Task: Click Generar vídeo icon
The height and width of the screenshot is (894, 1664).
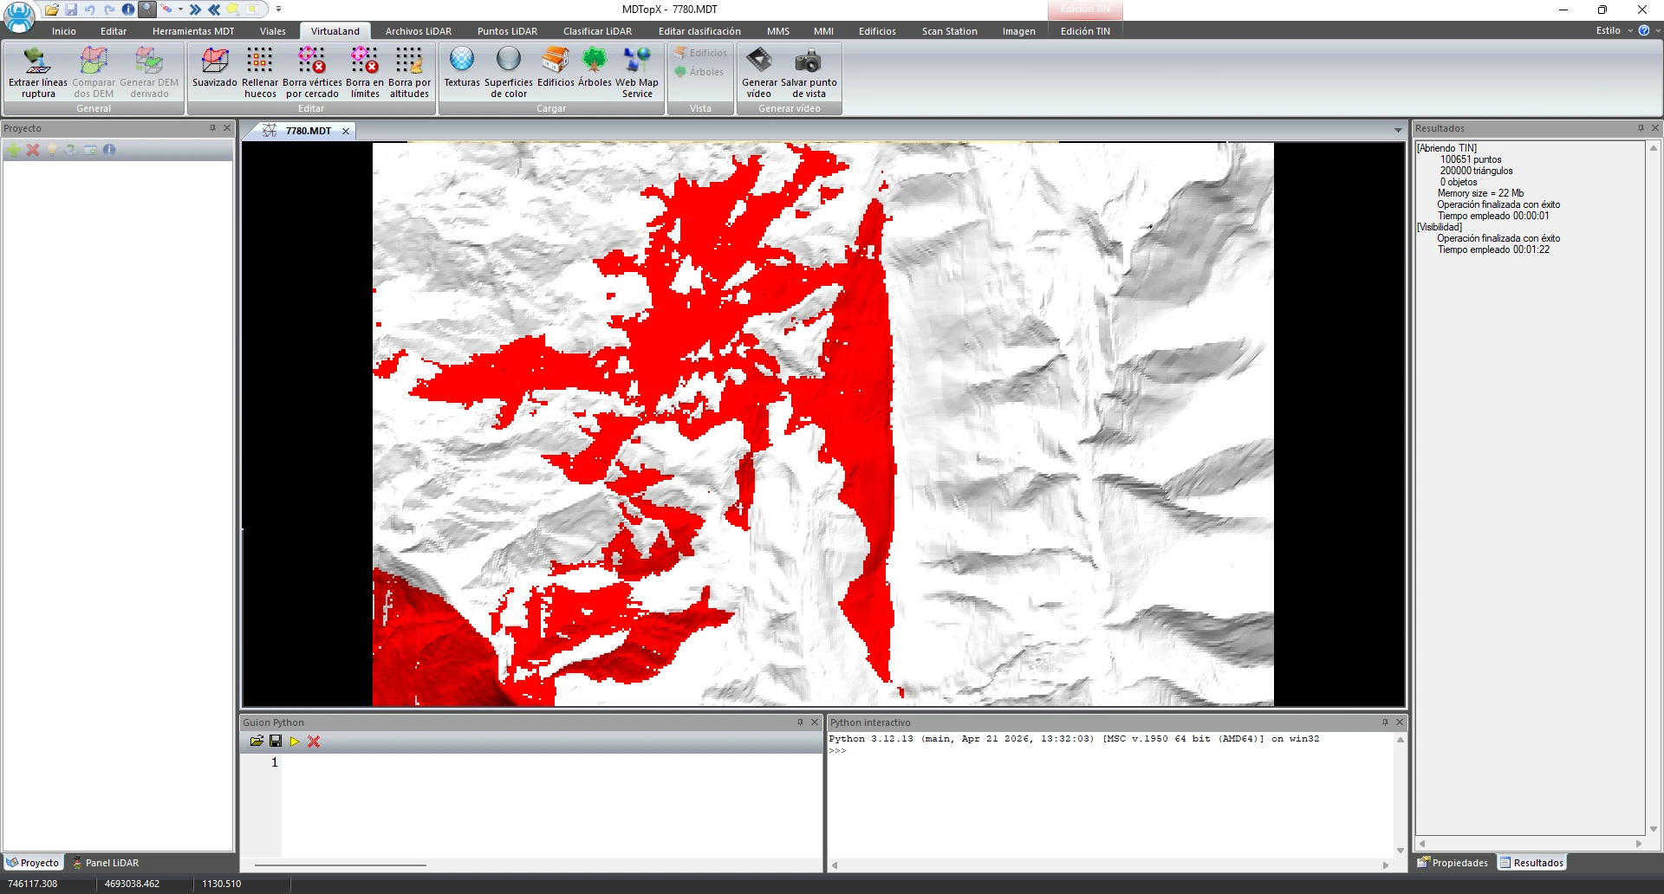Action: tap(759, 73)
